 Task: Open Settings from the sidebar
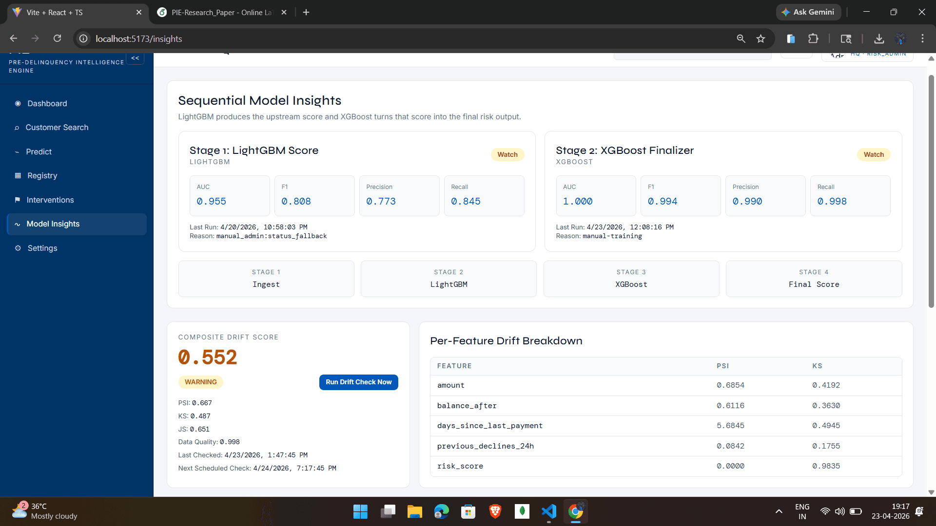pyautogui.click(x=77, y=248)
